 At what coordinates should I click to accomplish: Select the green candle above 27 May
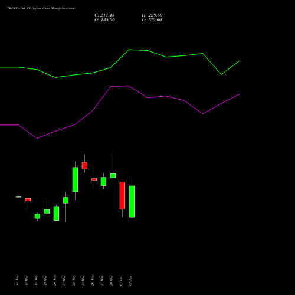click(103, 181)
